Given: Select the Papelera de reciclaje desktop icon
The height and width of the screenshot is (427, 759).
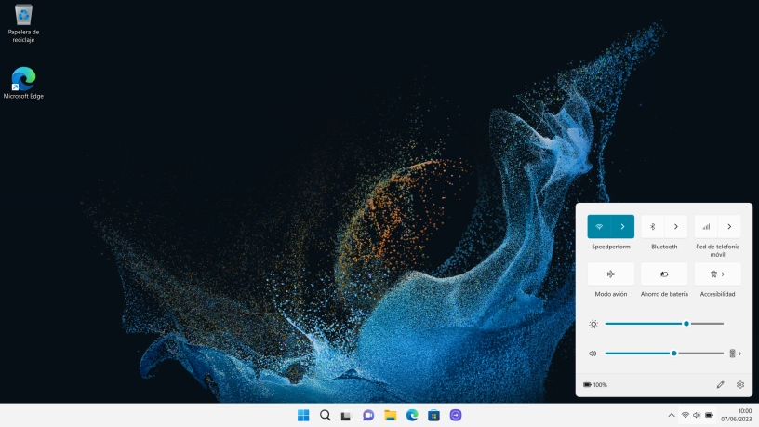Looking at the screenshot, I should (23, 24).
